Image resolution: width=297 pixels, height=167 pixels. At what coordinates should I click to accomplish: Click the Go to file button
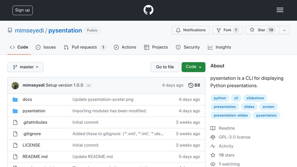(165, 67)
